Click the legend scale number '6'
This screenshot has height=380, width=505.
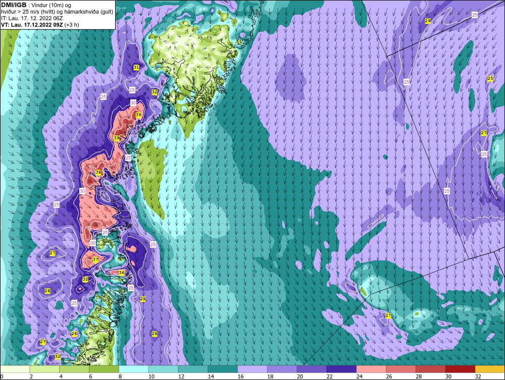tap(90, 376)
